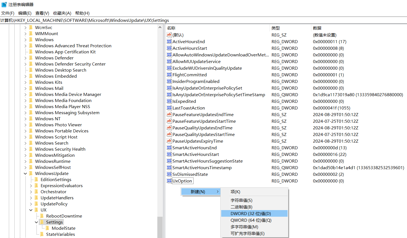
Task: Select the StateVariables tree item
Action: pyautogui.click(x=61, y=234)
